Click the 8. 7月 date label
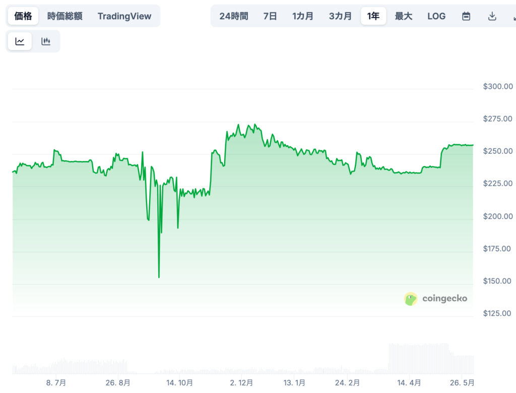Viewport: 516px width, 393px height. coord(56,383)
